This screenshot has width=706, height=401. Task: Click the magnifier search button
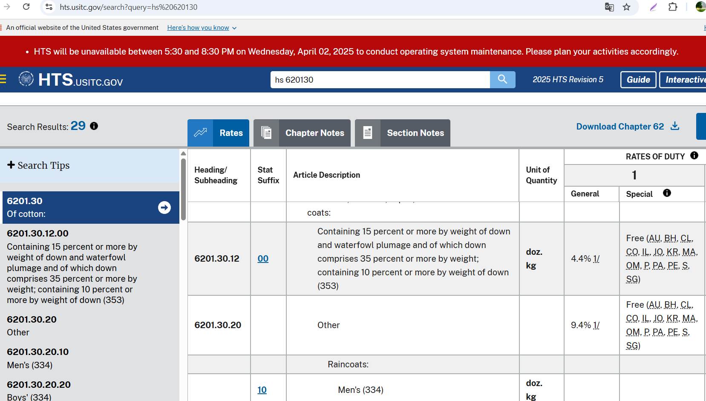(x=502, y=80)
